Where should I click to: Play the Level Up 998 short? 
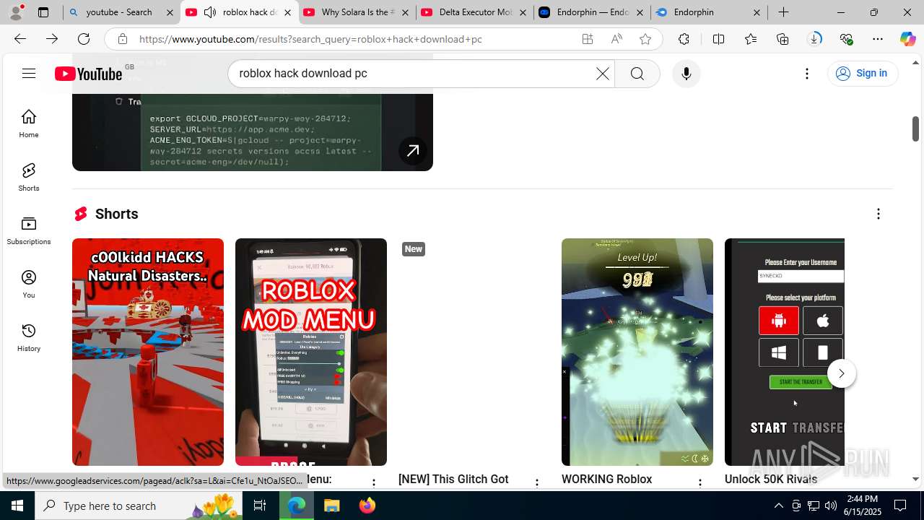[637, 352]
